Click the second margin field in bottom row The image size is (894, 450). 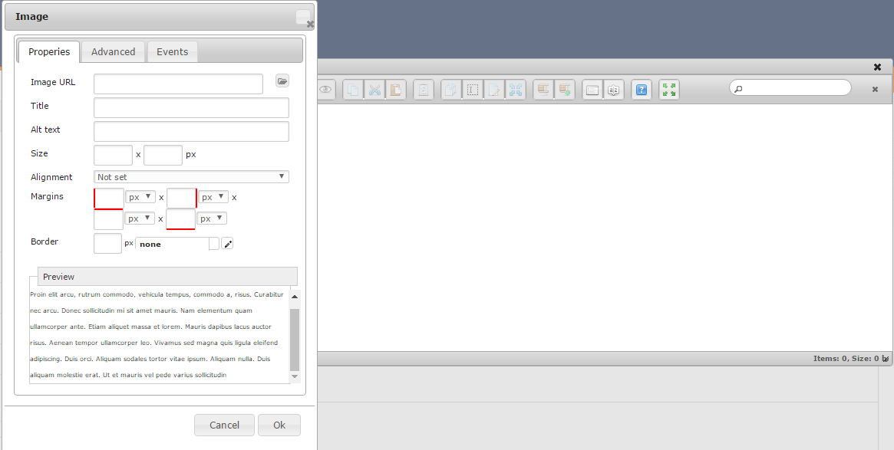181,219
